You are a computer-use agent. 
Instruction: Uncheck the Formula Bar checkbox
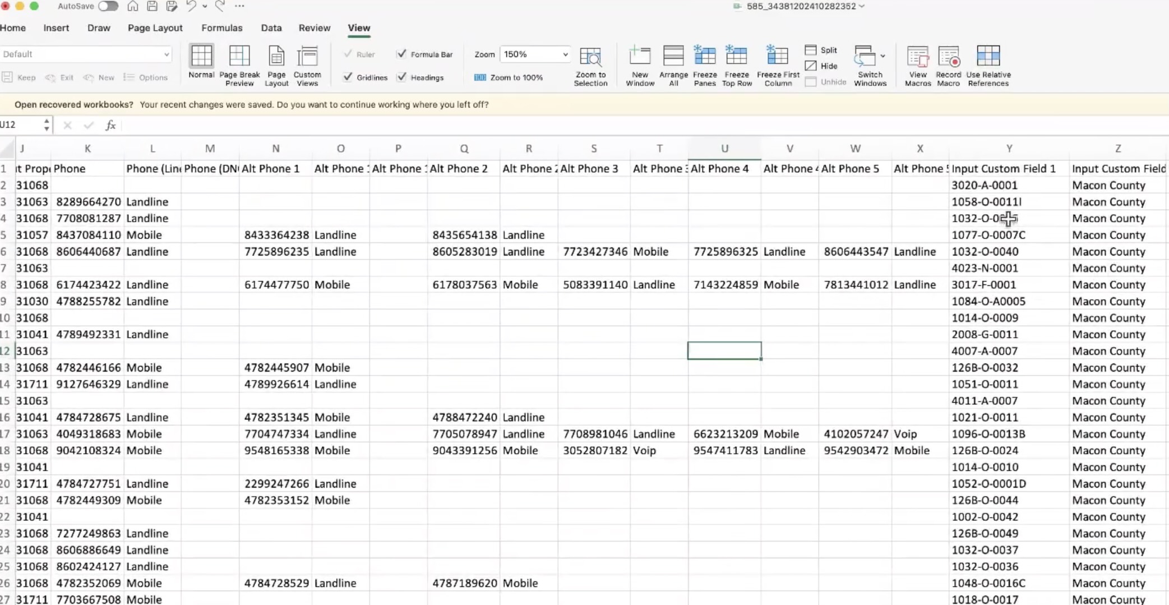click(401, 54)
